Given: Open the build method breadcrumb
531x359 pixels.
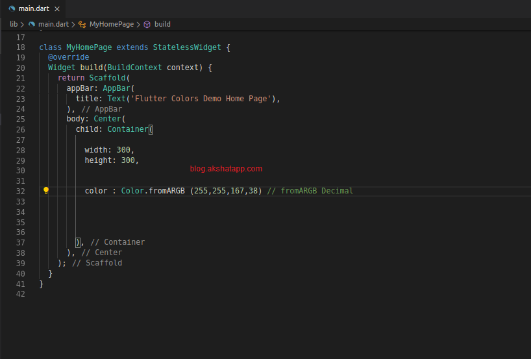Looking at the screenshot, I should [162, 24].
